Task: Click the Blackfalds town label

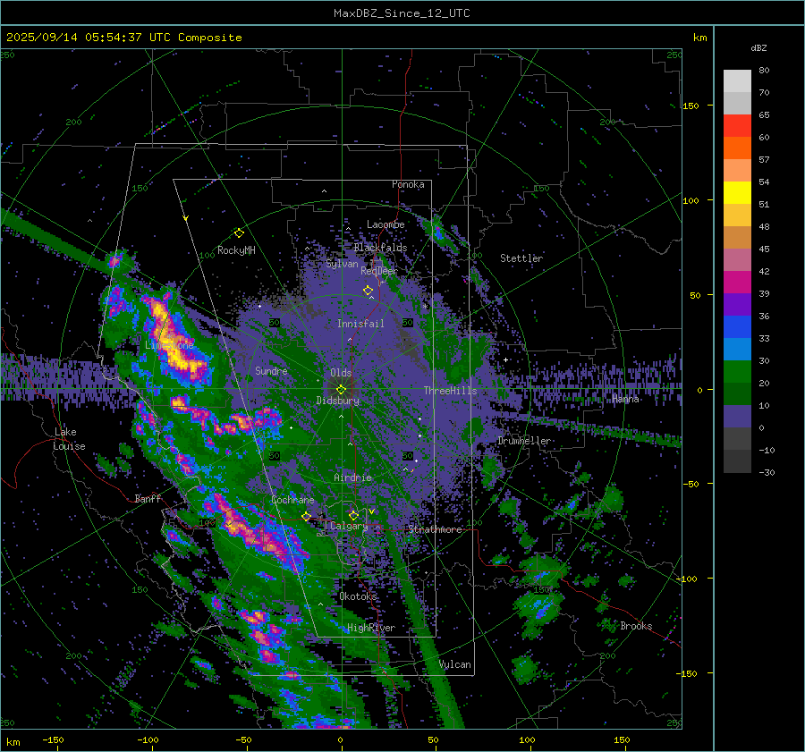Action: pos(380,248)
